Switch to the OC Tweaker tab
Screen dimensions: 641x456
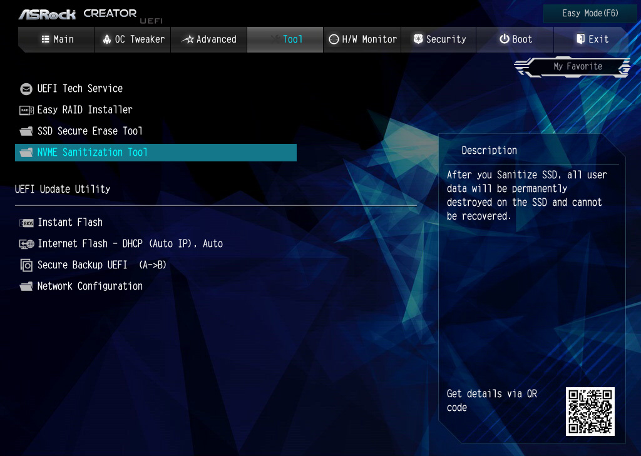point(133,39)
